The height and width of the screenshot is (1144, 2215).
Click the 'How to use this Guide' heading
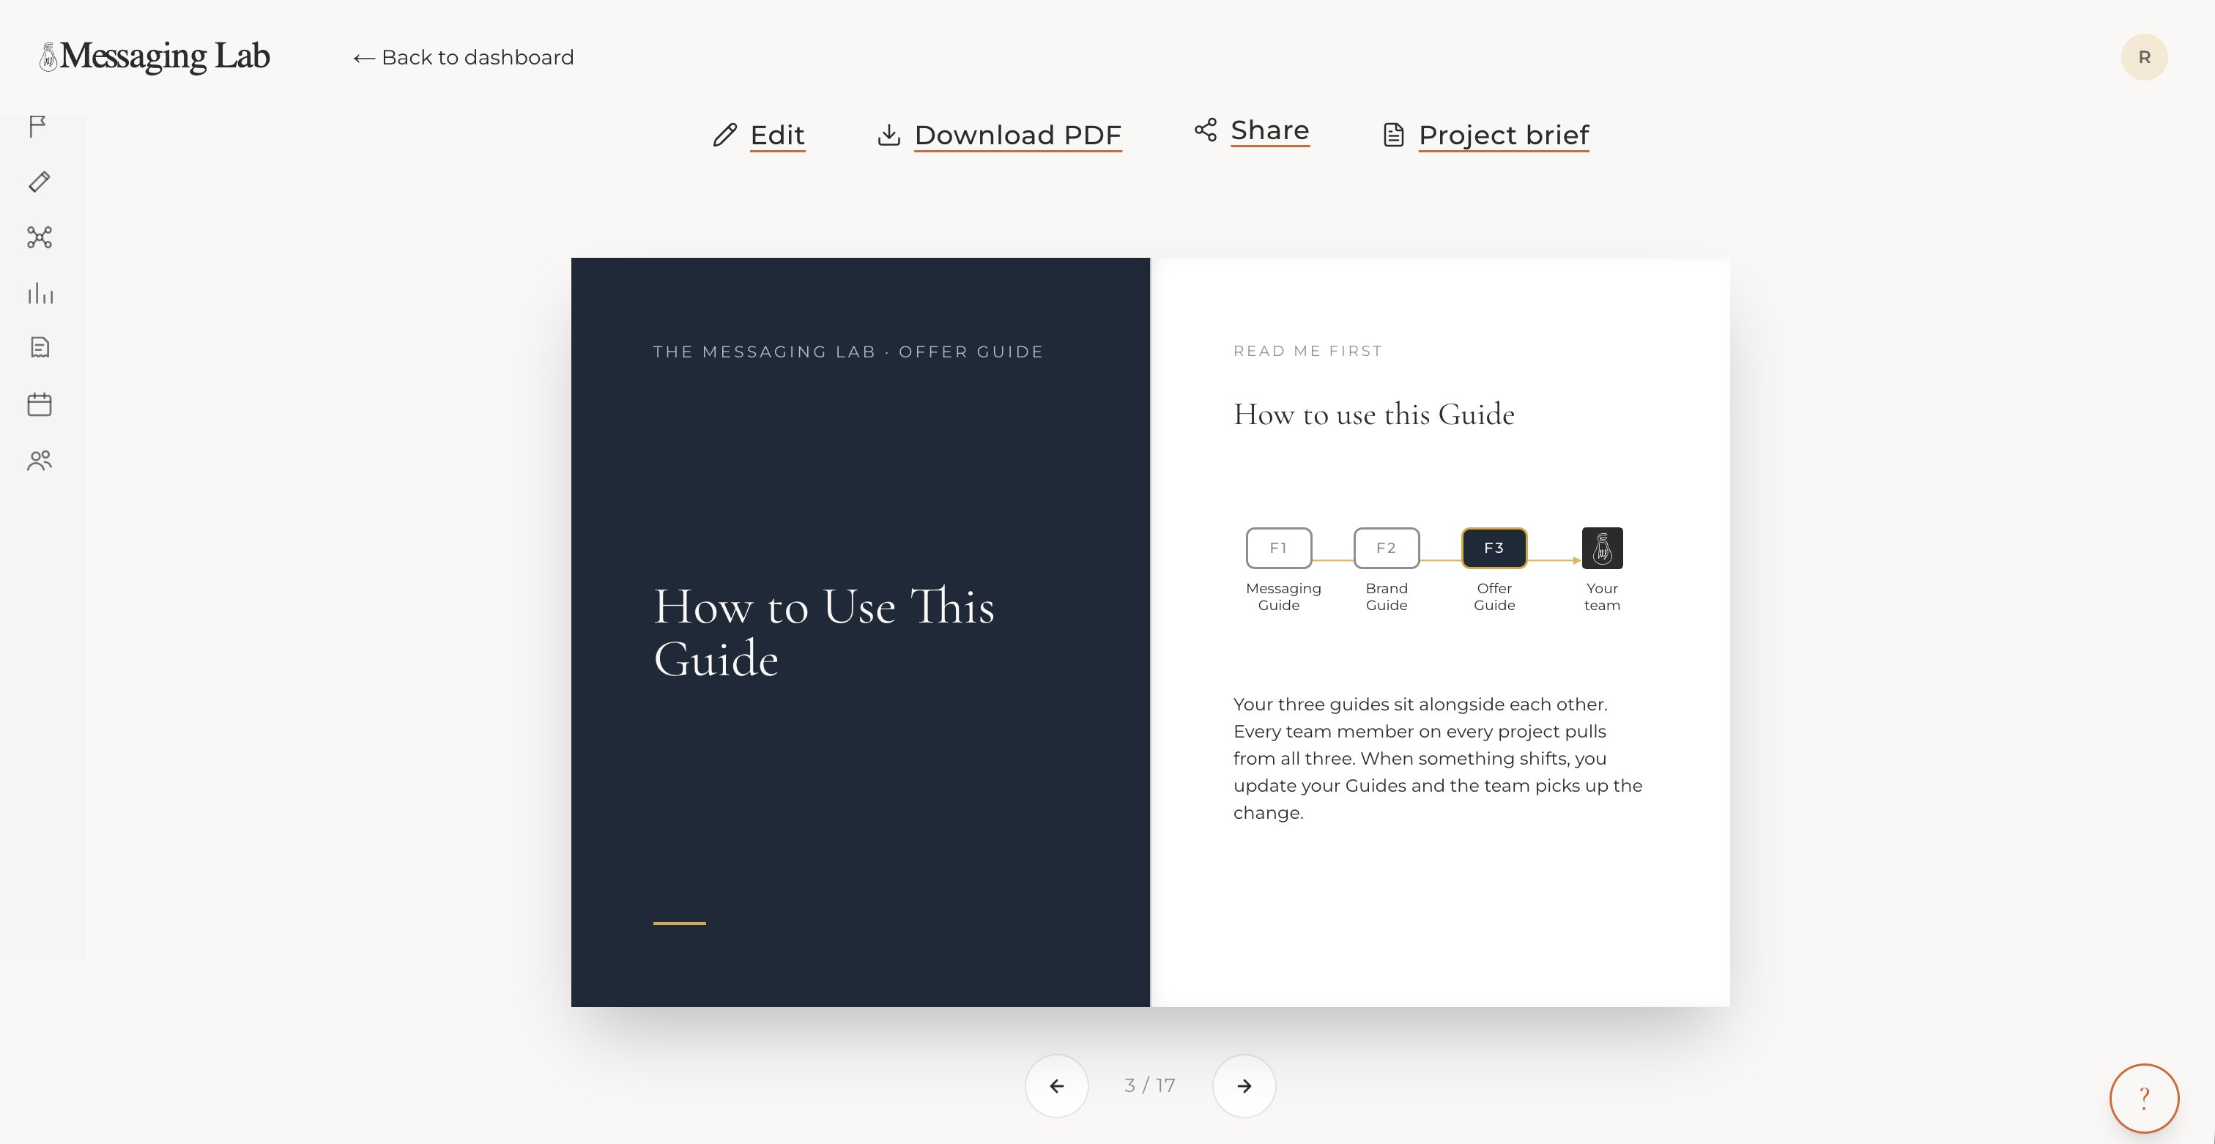[1374, 415]
